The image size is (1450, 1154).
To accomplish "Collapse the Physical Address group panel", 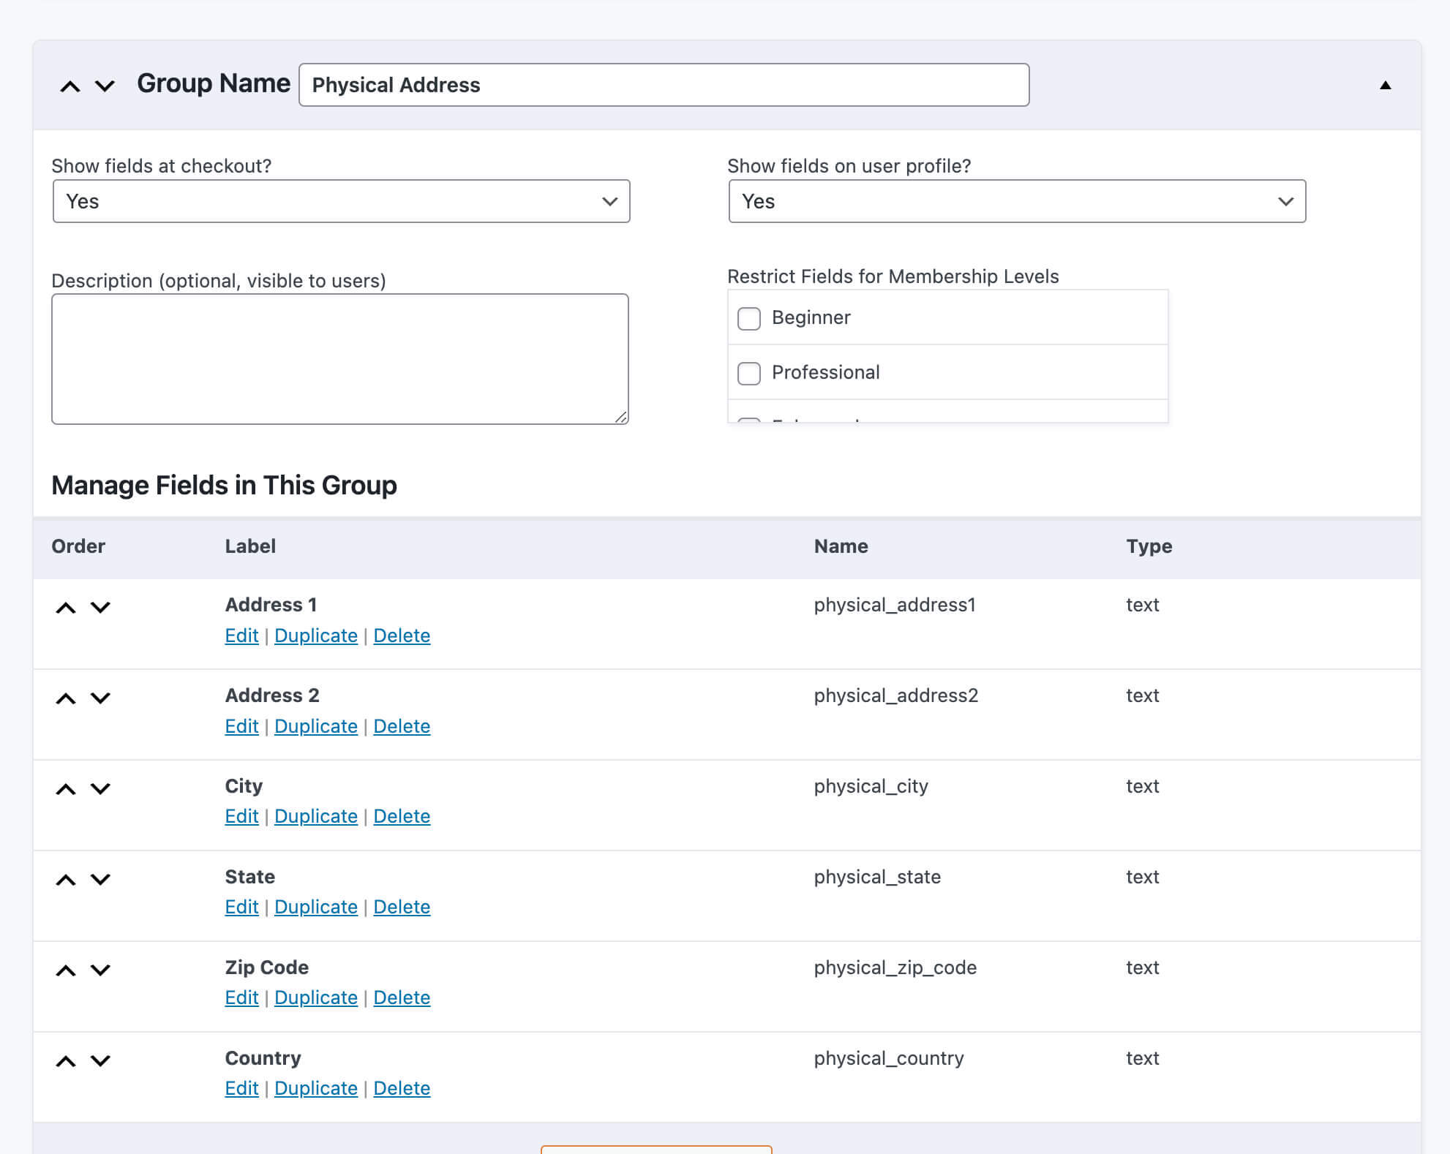I will [1385, 85].
